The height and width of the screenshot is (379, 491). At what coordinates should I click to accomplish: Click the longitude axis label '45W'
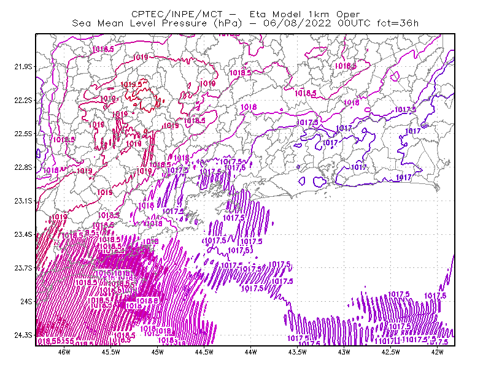tap(158, 352)
